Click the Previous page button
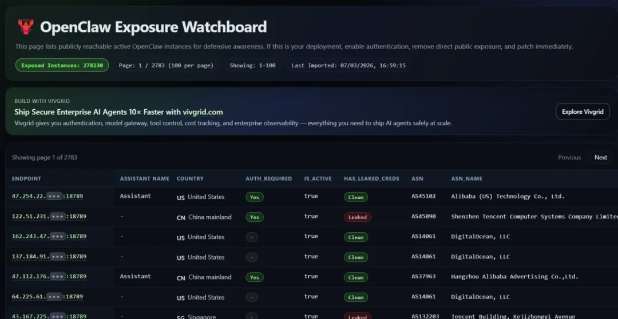618x319 pixels. tap(569, 157)
